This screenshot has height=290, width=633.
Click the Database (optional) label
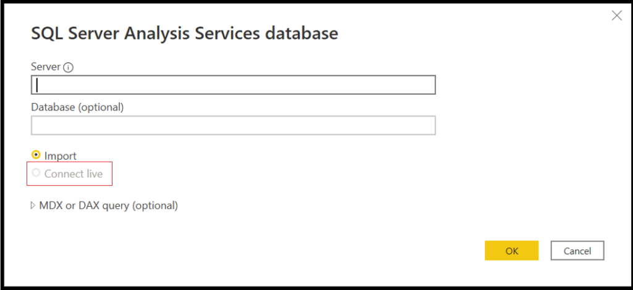coord(77,107)
